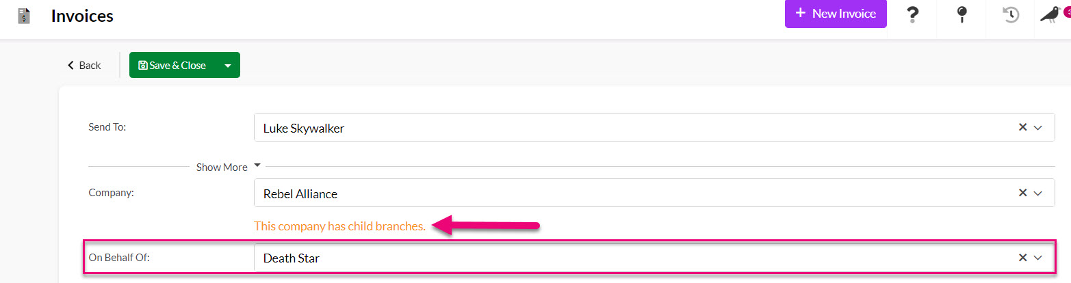Open the recent history clock icon
The width and height of the screenshot is (1071, 283).
[1011, 15]
